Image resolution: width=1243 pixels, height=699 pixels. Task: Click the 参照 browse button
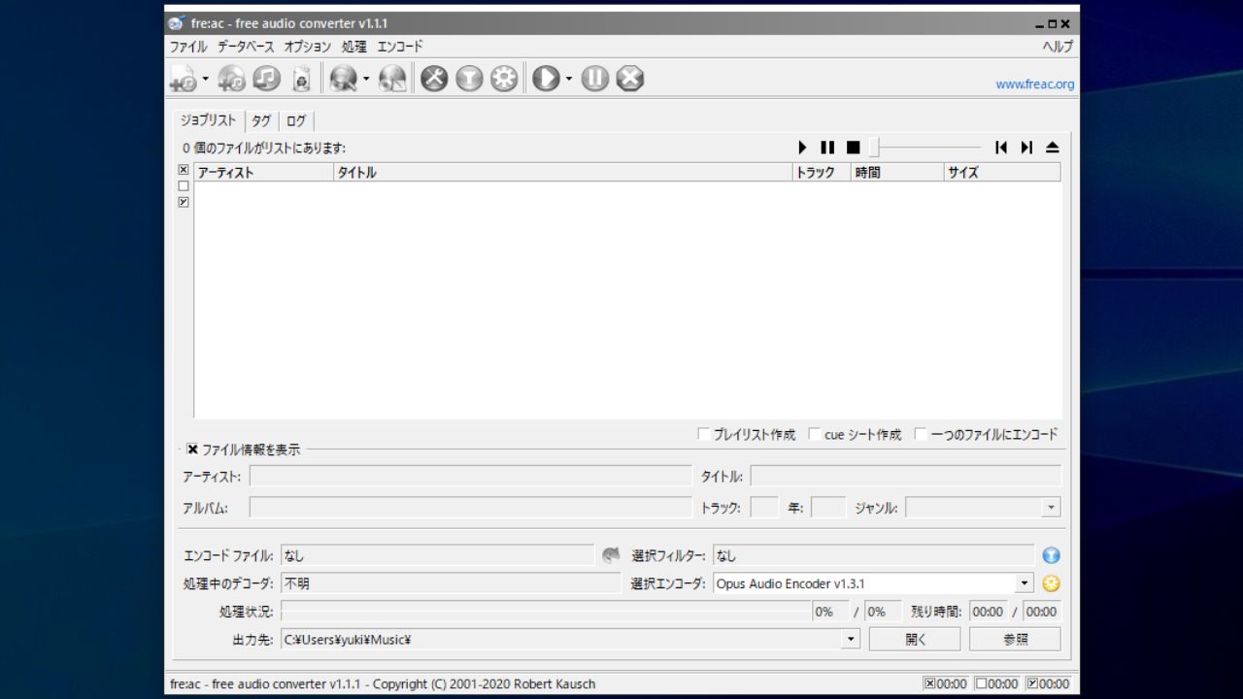(1015, 639)
